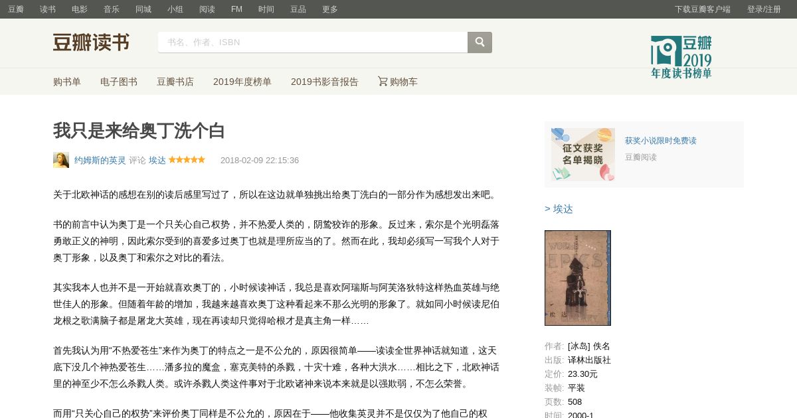797x418 pixels.
Task: Click the 埃达 link beside 评论
Action: point(157,160)
